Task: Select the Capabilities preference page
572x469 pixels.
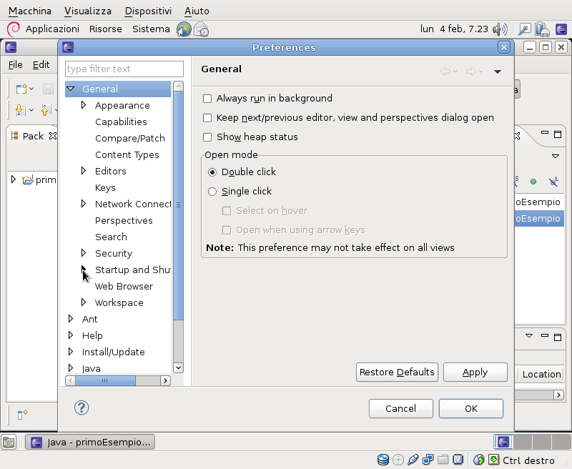Action: (x=121, y=122)
